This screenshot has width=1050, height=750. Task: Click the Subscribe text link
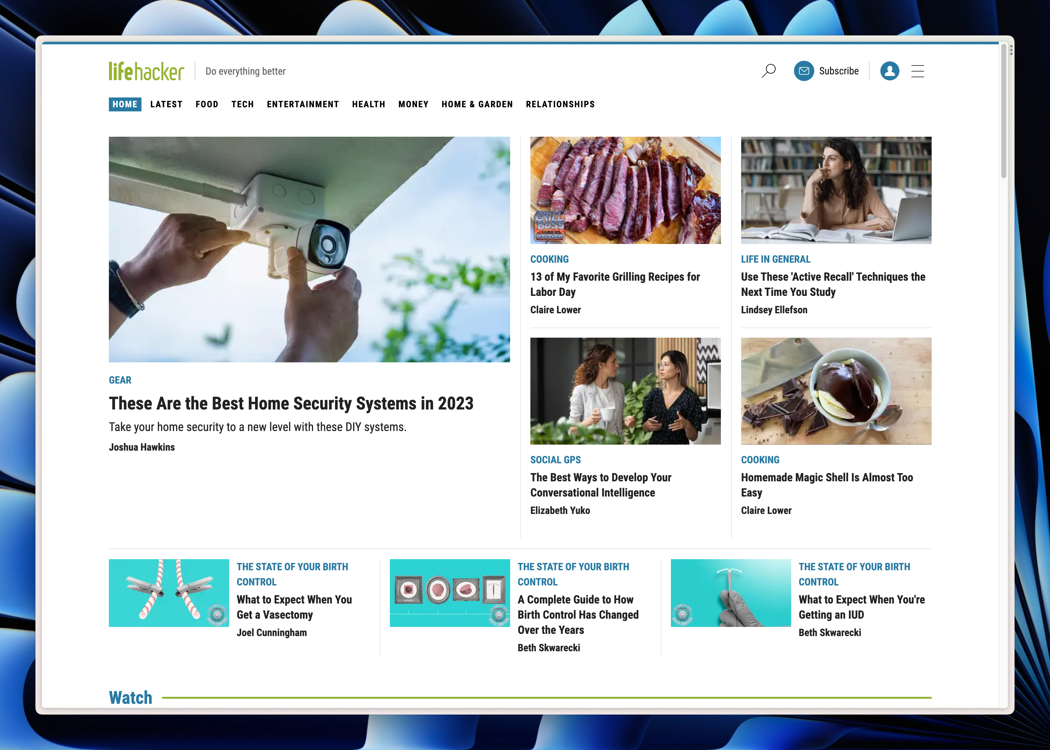(839, 71)
